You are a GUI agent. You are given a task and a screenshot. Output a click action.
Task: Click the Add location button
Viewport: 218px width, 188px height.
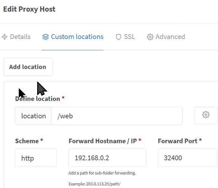(28, 67)
